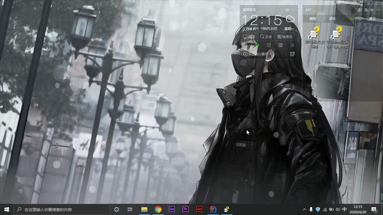Launch Adobe After Effects from taskbar
383x215 pixels.
pyautogui.click(x=172, y=209)
